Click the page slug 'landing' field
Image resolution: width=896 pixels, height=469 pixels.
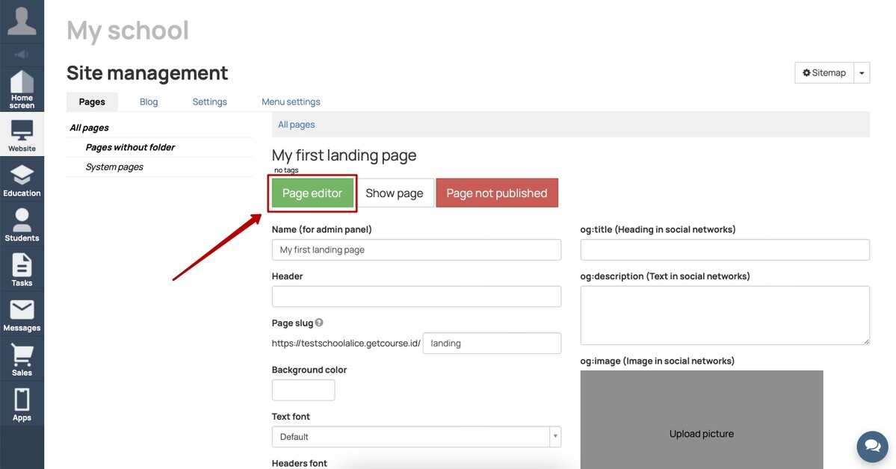(x=492, y=344)
